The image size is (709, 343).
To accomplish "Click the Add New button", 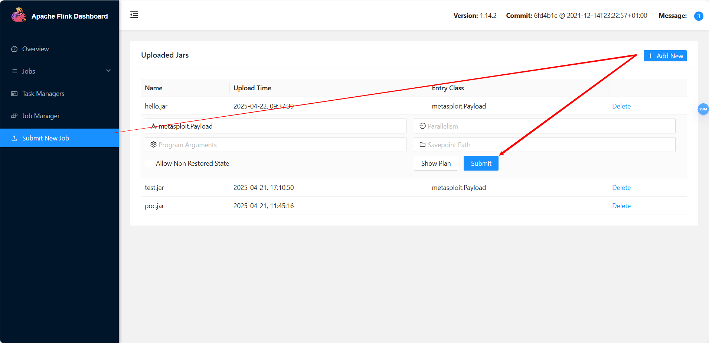I will click(x=665, y=56).
